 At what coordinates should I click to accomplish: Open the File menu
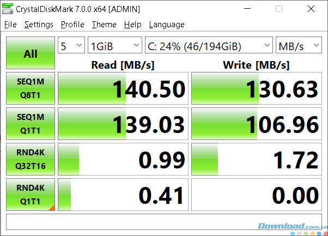click(x=10, y=25)
